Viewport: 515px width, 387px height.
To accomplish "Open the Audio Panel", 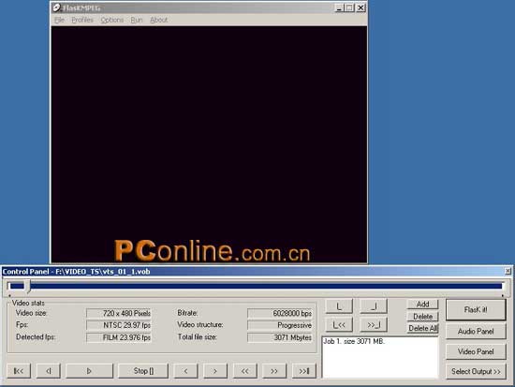I will pyautogui.click(x=476, y=332).
